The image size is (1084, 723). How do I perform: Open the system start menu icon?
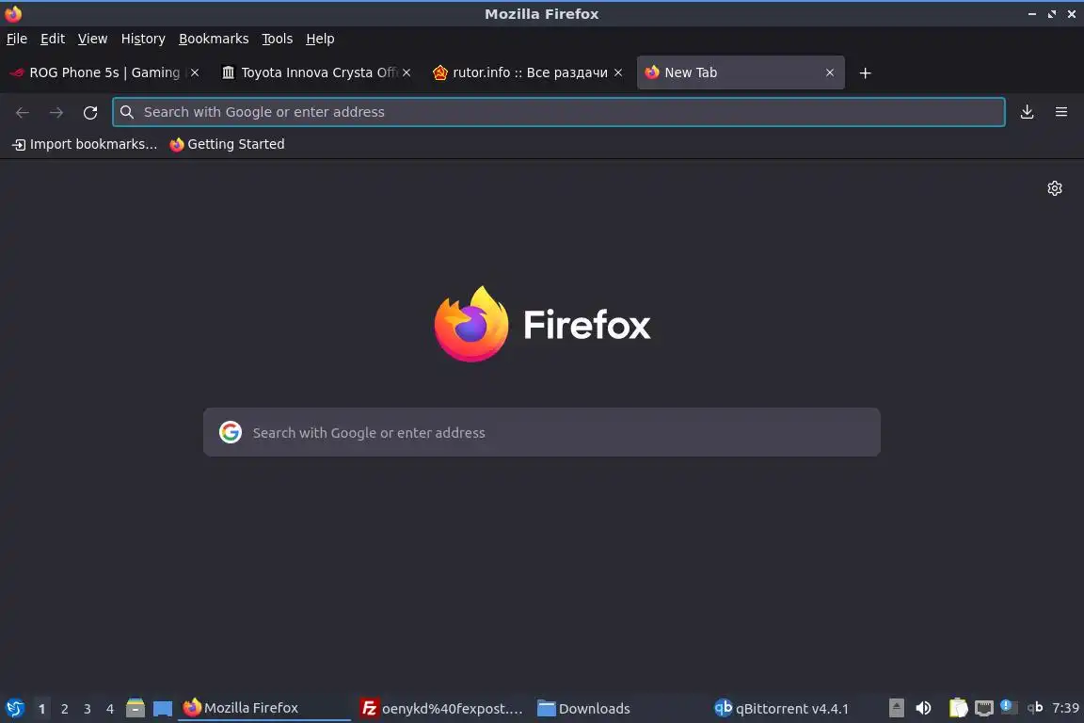(x=14, y=709)
